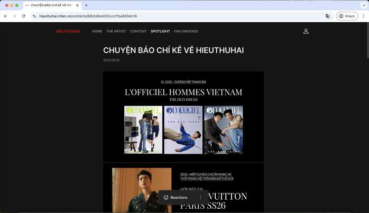Screen dimensions: 369x213
Task: Open FAN UNIVERSE page
Action: pos(186,31)
